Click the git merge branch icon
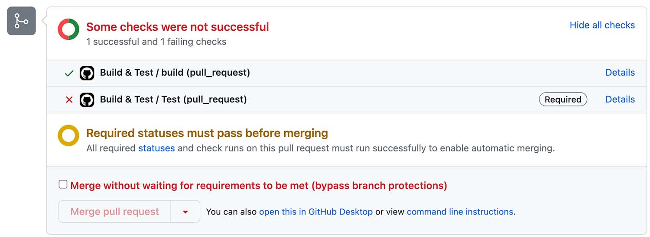Screen dimensions: 650x237 pos(21,21)
